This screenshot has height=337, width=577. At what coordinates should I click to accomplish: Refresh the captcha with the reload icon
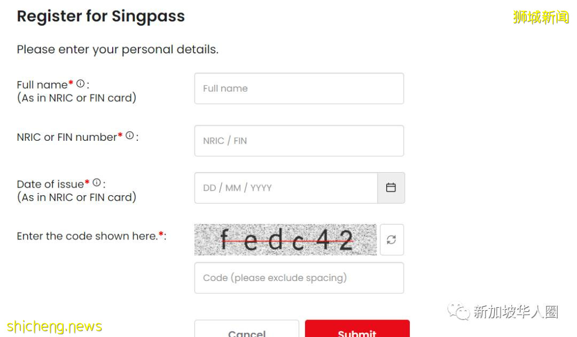pos(391,239)
